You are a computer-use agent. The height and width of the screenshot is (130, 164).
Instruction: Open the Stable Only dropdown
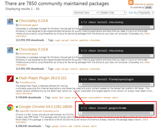pos(113,13)
